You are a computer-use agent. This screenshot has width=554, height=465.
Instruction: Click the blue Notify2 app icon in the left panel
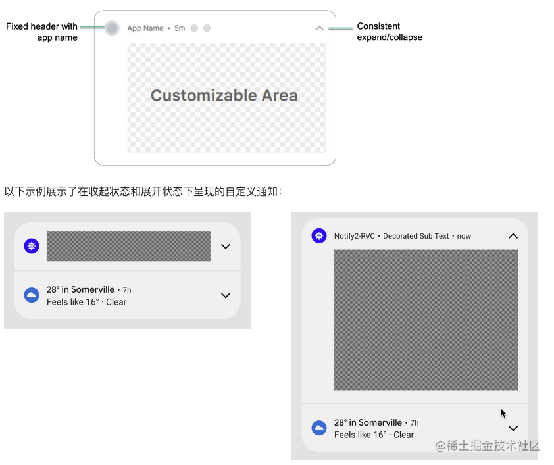click(32, 246)
